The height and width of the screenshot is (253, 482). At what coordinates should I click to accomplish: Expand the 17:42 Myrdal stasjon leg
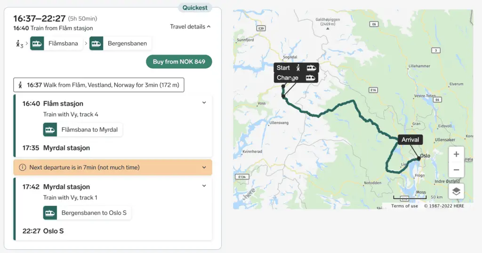(x=204, y=186)
